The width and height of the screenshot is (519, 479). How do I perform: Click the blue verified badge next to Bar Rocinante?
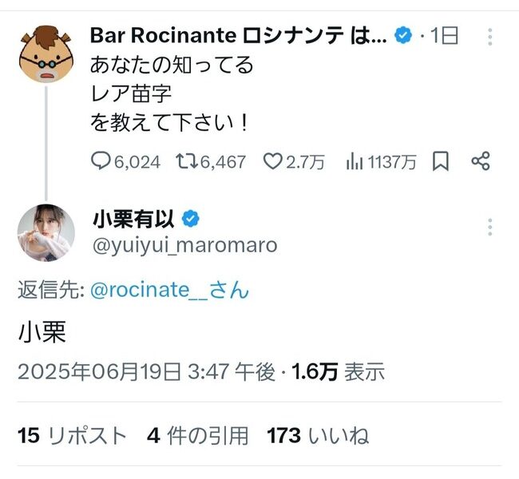403,35
